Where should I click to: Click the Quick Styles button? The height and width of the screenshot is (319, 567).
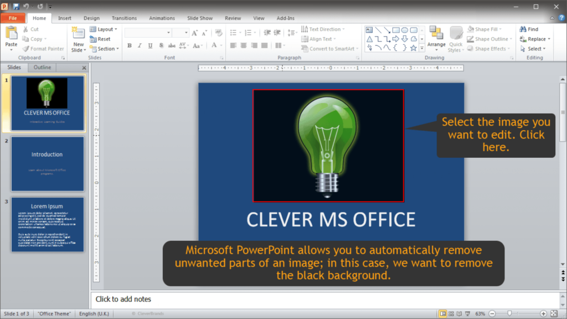(456, 39)
